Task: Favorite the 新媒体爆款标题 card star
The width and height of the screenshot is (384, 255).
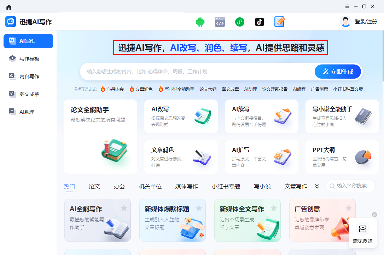Action: coord(199,208)
